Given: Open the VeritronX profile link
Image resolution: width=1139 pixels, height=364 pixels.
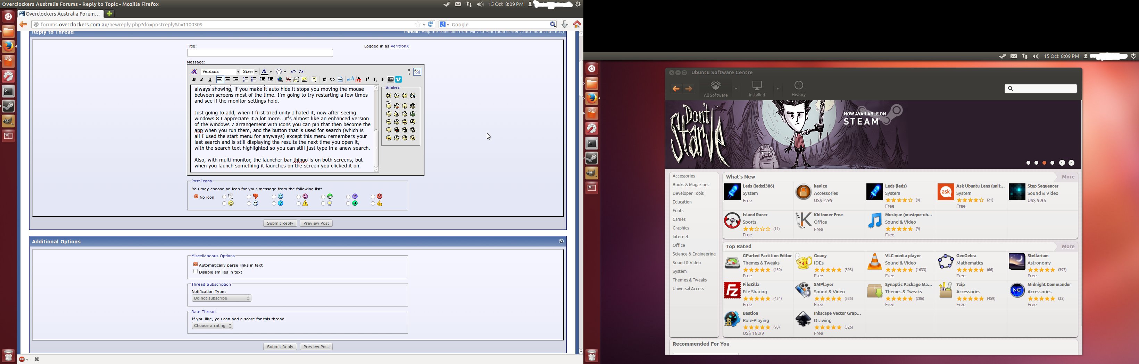Looking at the screenshot, I should 400,46.
